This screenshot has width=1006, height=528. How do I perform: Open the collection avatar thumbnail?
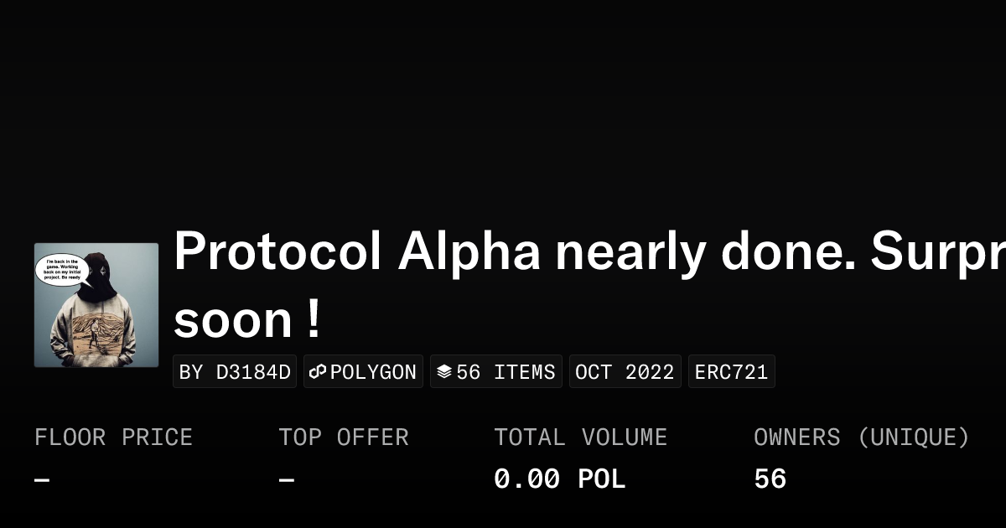click(x=96, y=305)
